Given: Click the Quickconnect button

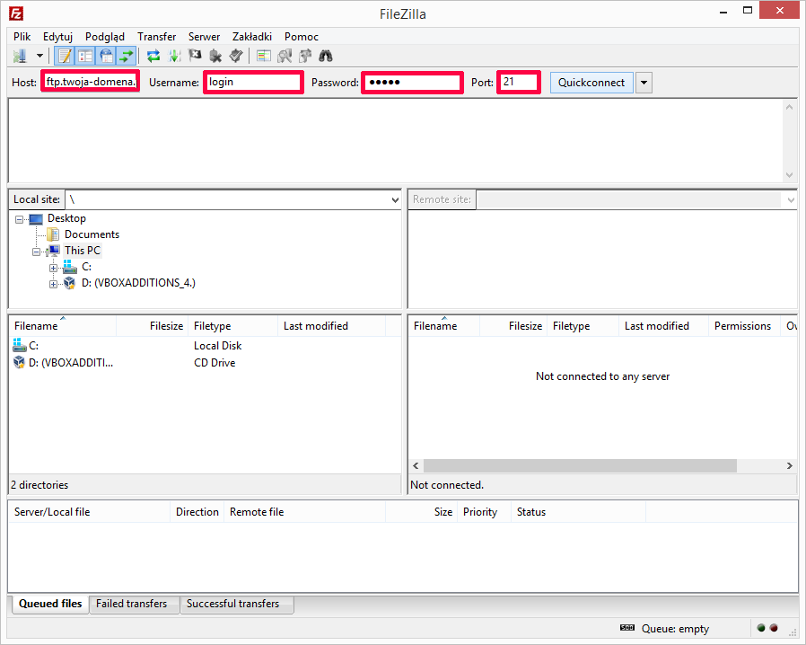Looking at the screenshot, I should coord(591,83).
